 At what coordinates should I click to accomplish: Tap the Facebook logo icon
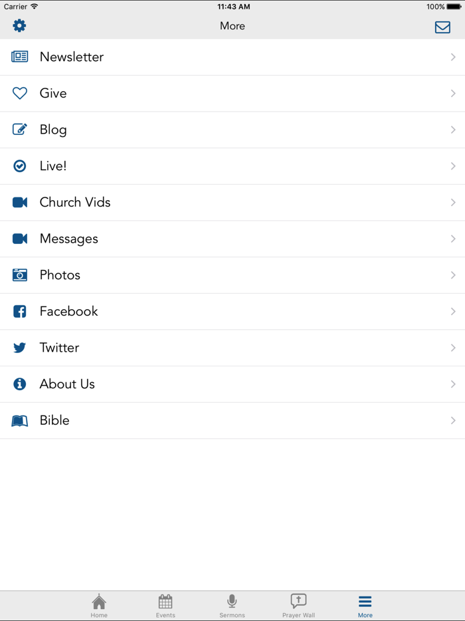(x=20, y=311)
